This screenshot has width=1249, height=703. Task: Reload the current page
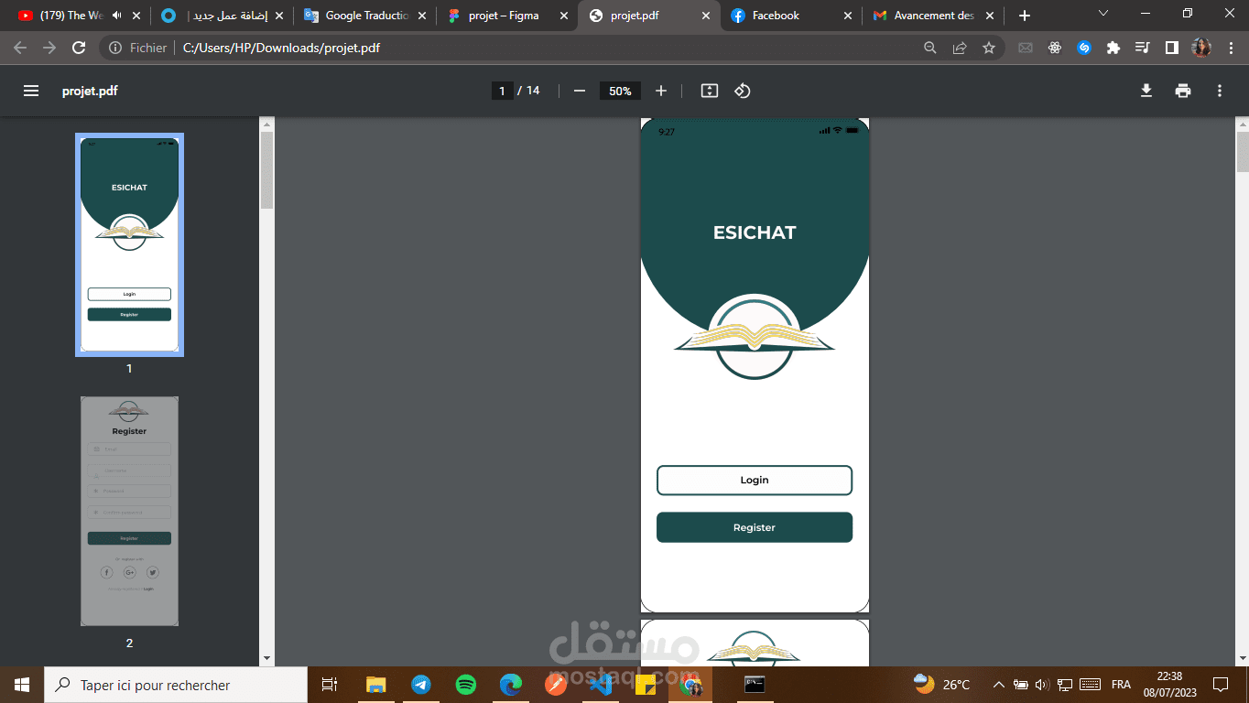pyautogui.click(x=79, y=48)
